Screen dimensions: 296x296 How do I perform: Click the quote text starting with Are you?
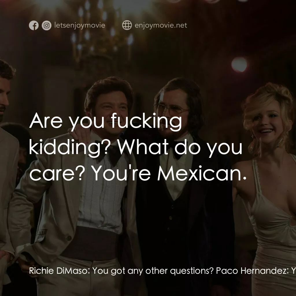107,121
